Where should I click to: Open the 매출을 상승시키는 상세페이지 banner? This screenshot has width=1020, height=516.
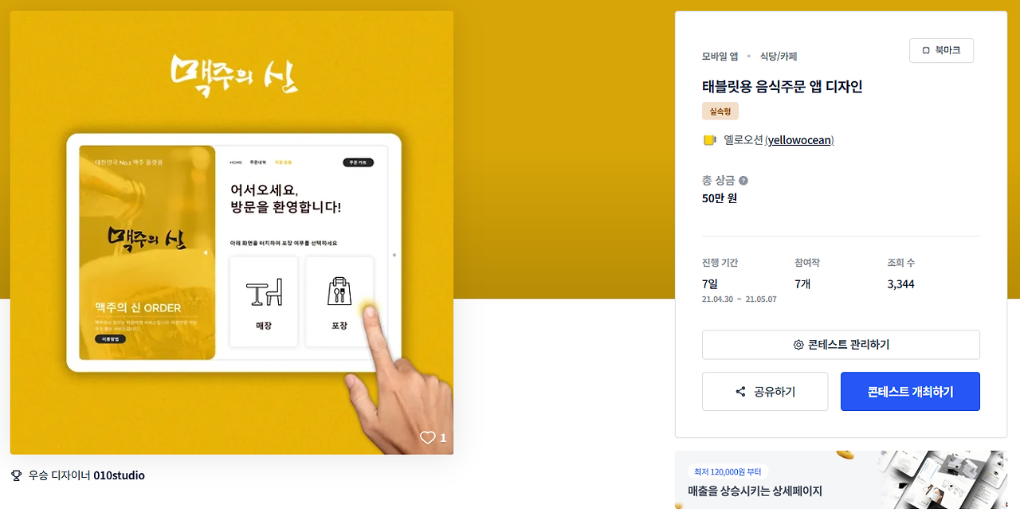841,480
